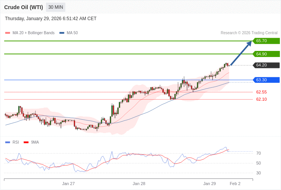Click the RSI 70 level label
The height and width of the screenshot is (190, 281).
click(x=259, y=153)
